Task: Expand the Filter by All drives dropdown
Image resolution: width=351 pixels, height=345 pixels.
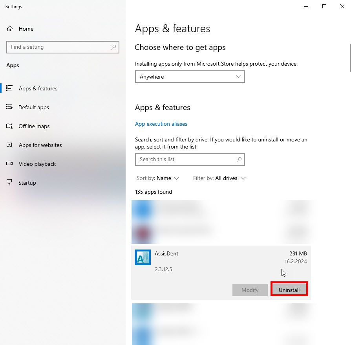Action: pyautogui.click(x=219, y=178)
